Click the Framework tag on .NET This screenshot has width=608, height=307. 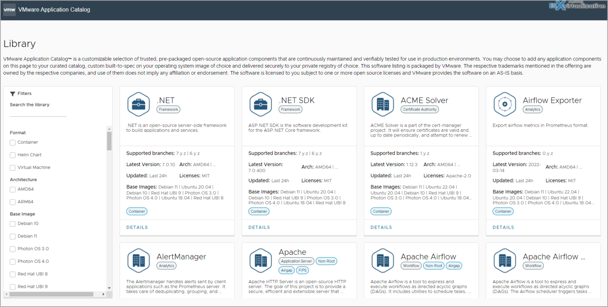point(168,109)
